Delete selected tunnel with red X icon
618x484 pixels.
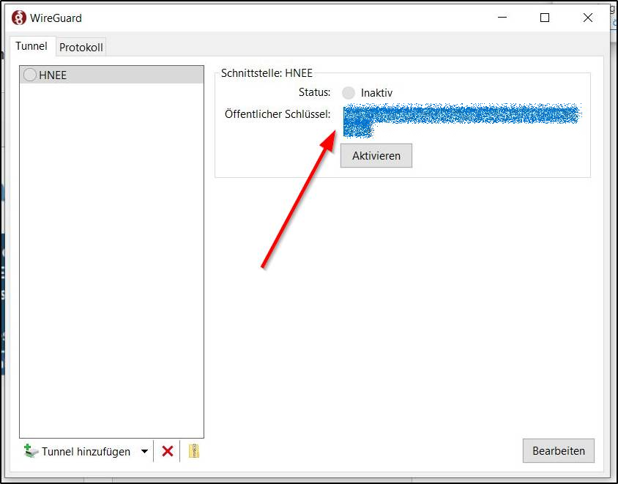[x=167, y=452]
